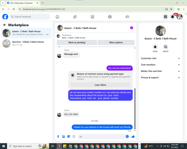
Task: Open conversation information purple icon
Action: [132, 28]
